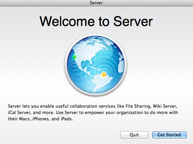Viewport: 193px width, 144px height.
Task: Click the Server globe icon
Action: pos(96,65)
